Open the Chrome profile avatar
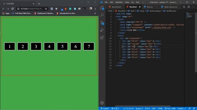This screenshot has width=197, height=110. tap(90, 9)
